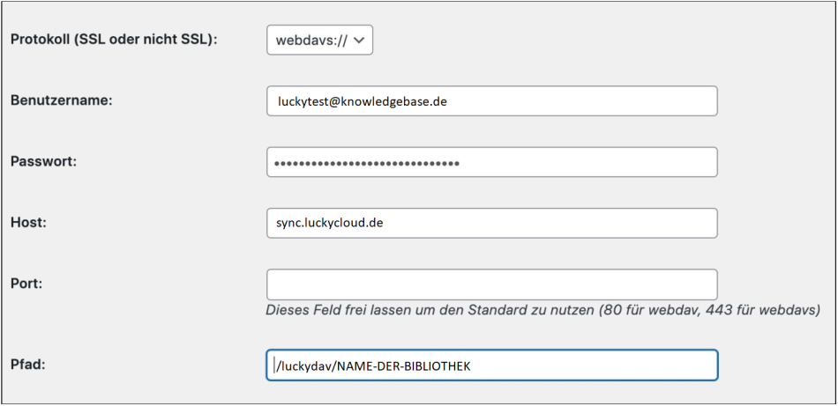
Task: Click the Port label
Action: pos(26,284)
